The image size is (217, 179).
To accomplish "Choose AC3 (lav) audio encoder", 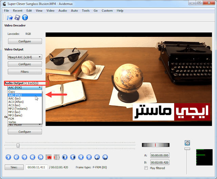I will tap(25, 105).
